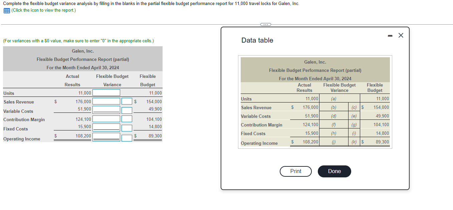Click flexible budget 154,000 in left report
The height and width of the screenshot is (210, 453).
pyautogui.click(x=154, y=102)
